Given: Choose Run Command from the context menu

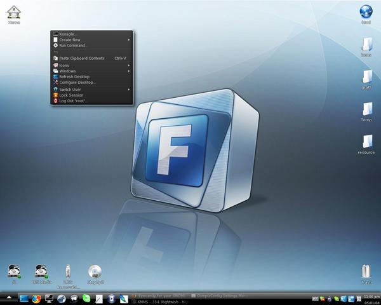Looking at the screenshot, I should [92, 45].
